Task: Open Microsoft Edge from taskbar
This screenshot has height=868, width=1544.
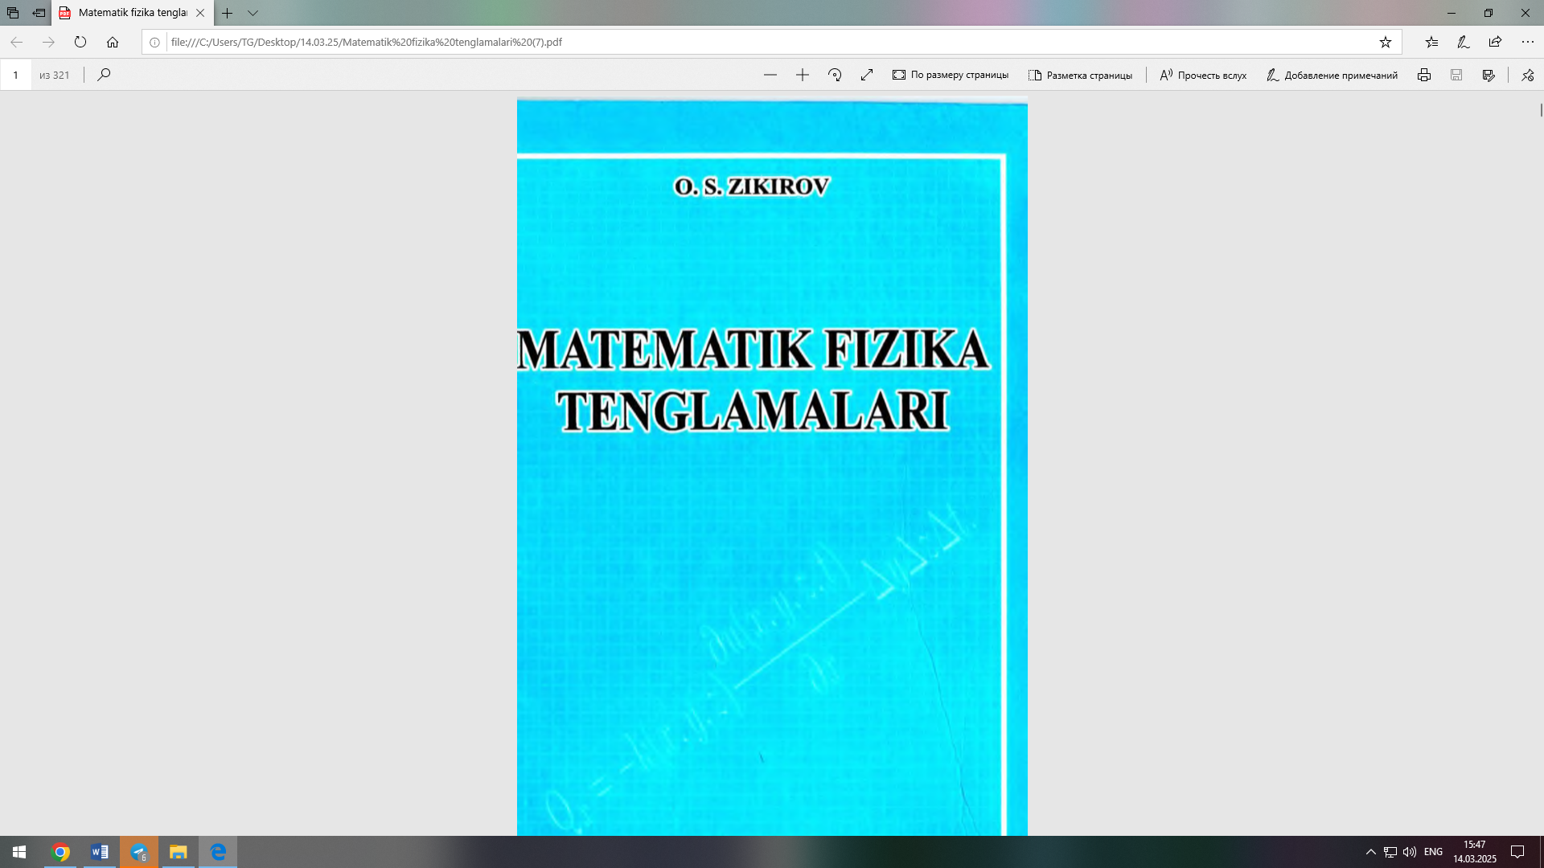Action: (x=218, y=852)
